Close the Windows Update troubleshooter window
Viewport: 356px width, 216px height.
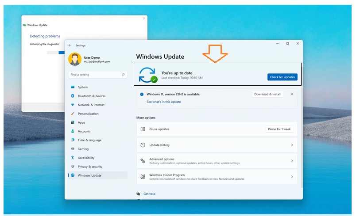[144, 19]
